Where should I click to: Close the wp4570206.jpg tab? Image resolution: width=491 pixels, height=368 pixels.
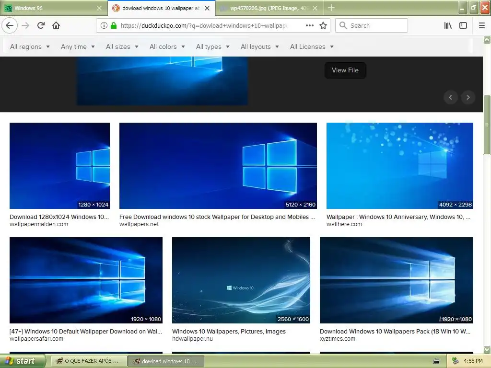pos(315,8)
